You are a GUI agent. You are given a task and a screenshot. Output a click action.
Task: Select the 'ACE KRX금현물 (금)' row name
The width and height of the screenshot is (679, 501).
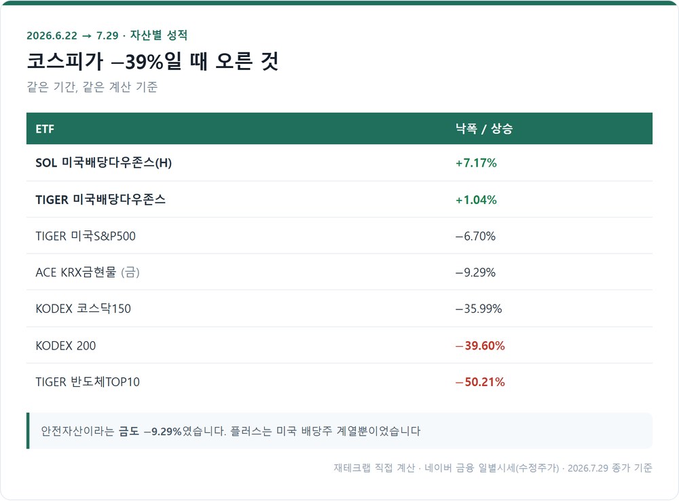coord(88,272)
